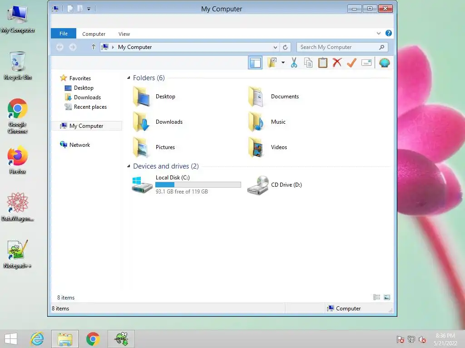Image resolution: width=465 pixels, height=348 pixels.
Task: Click the Classic Shell settings icon
Action: tap(384, 63)
